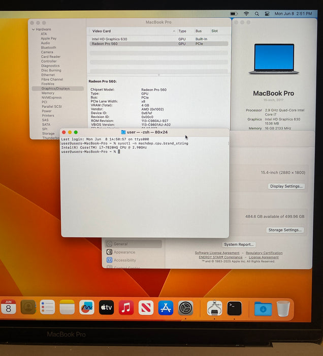Select Parallel SCSI in Hardware sidebar
The height and width of the screenshot is (356, 323).
tap(52, 106)
